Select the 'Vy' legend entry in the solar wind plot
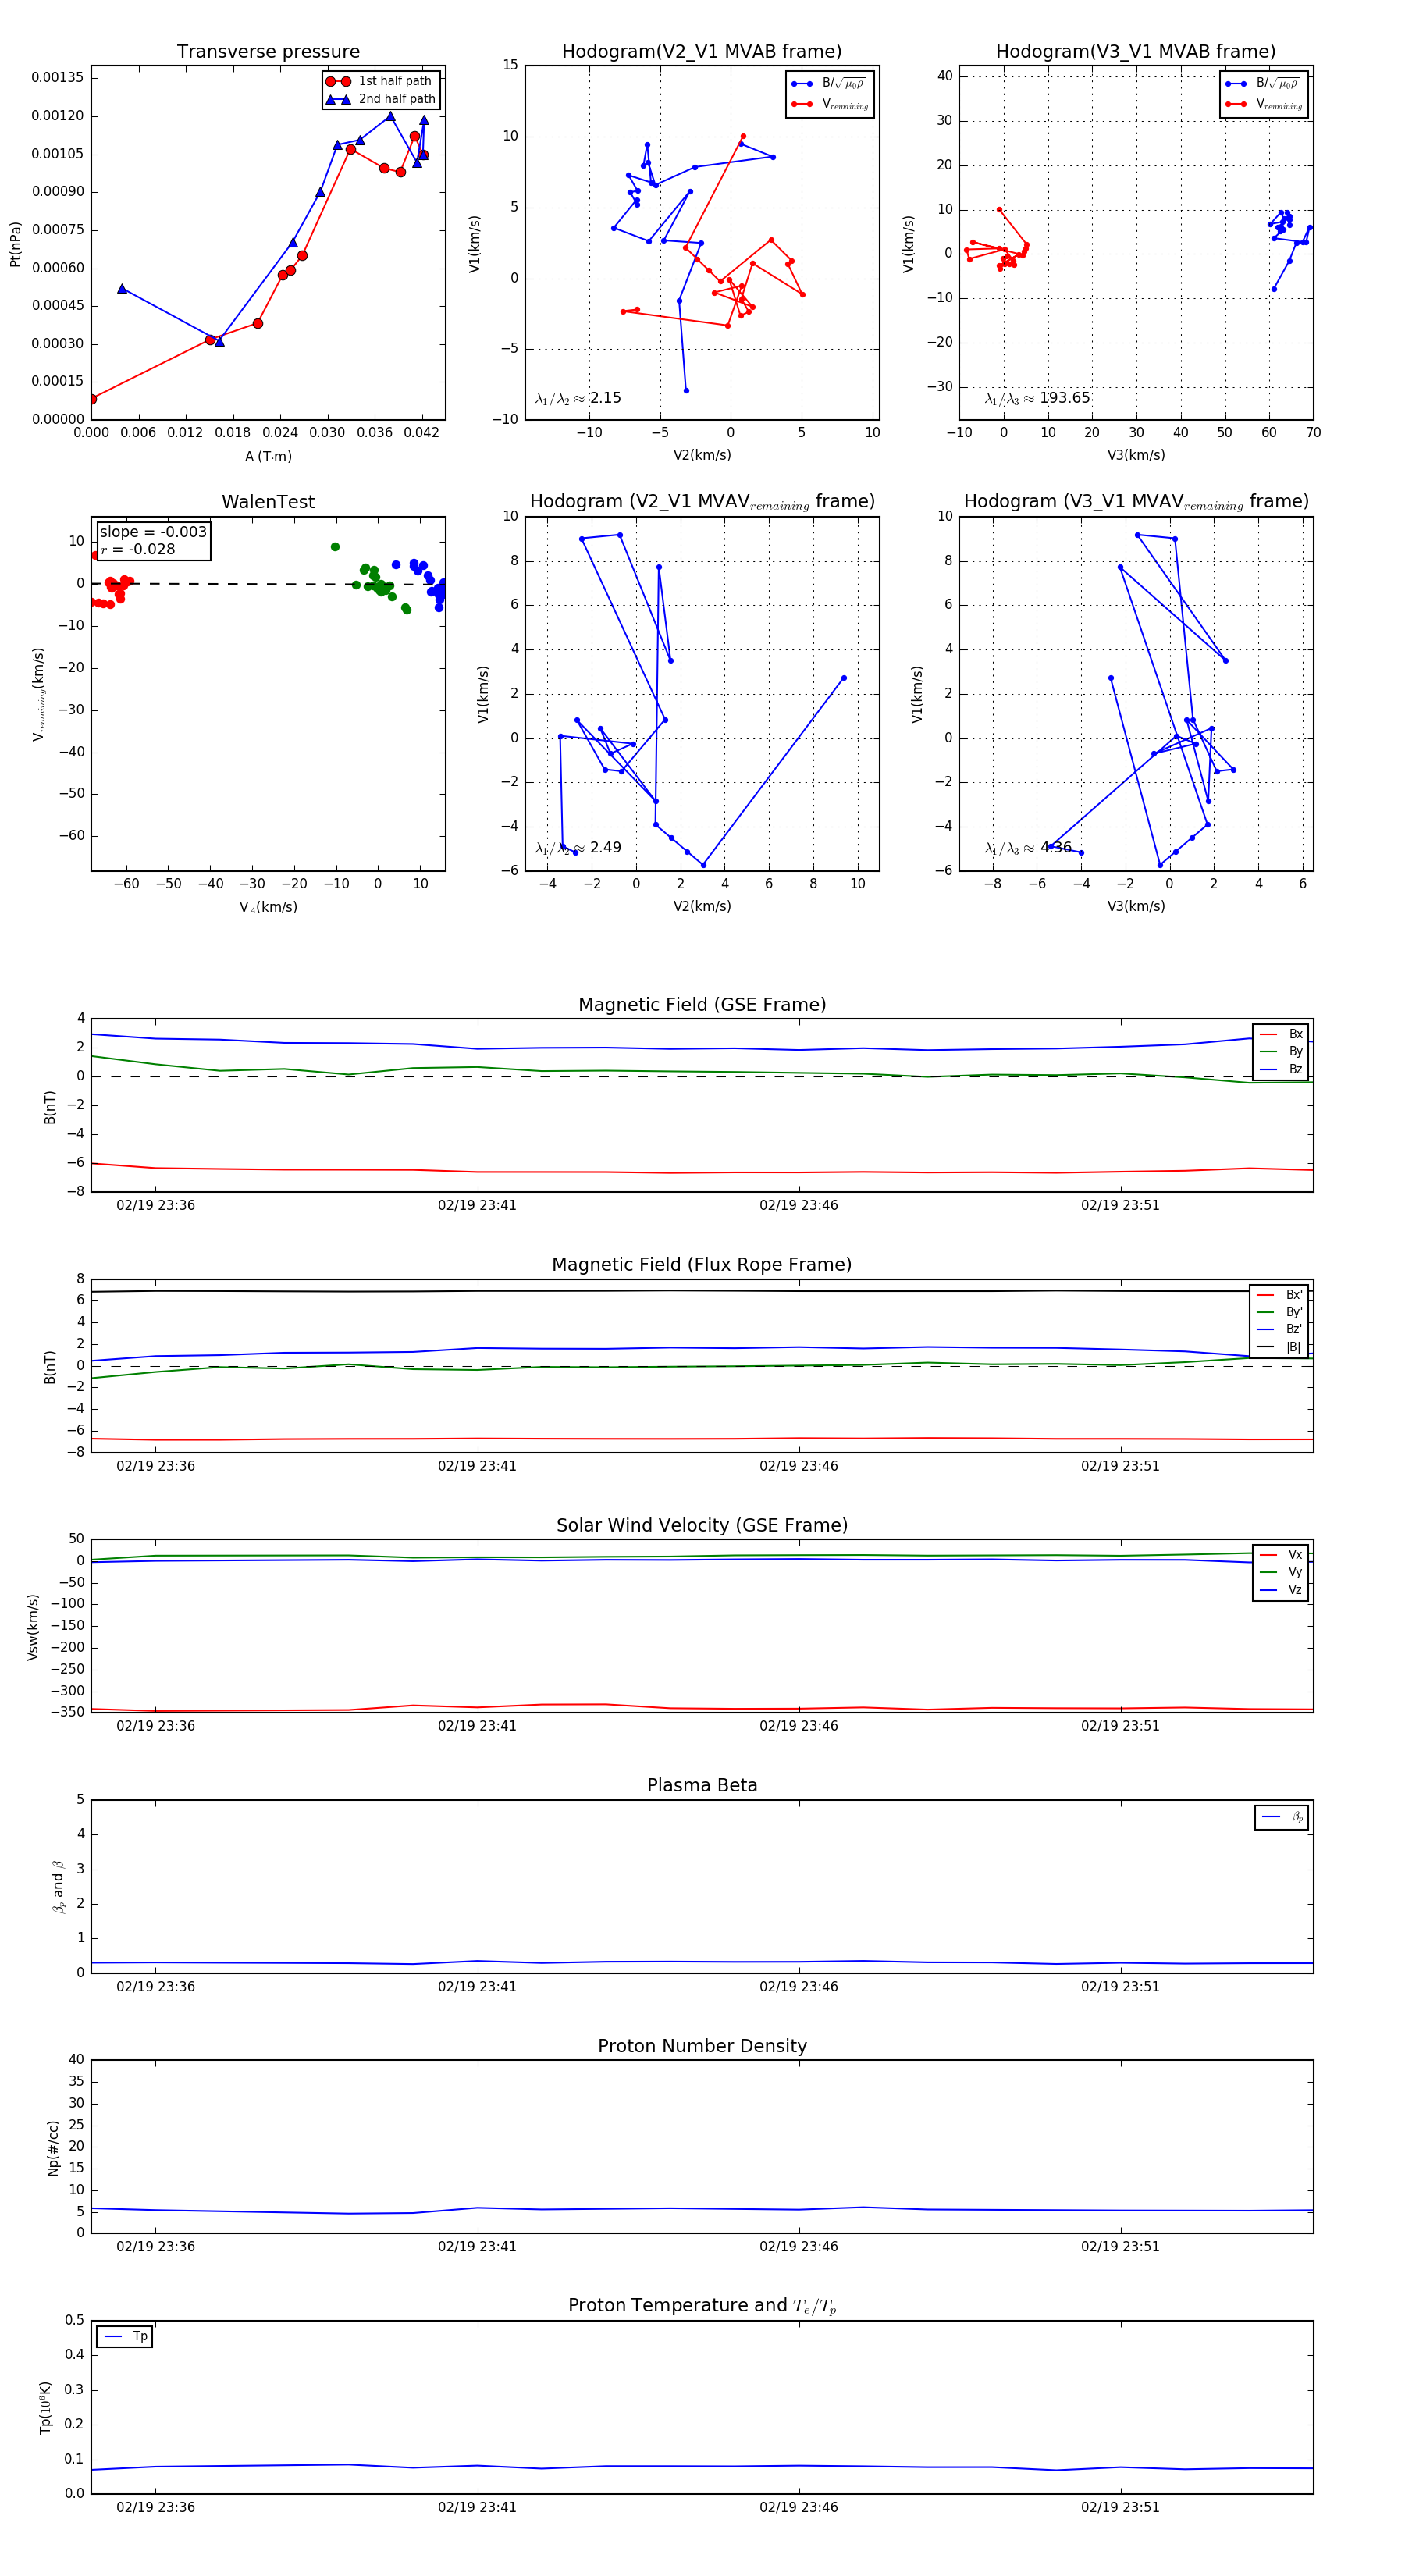The width and height of the screenshot is (1405, 2576). 1281,1573
